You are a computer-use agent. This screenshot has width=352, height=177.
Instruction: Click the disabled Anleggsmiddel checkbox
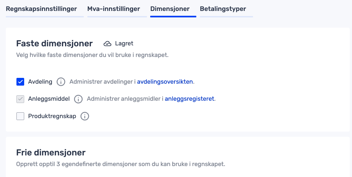tap(20, 99)
